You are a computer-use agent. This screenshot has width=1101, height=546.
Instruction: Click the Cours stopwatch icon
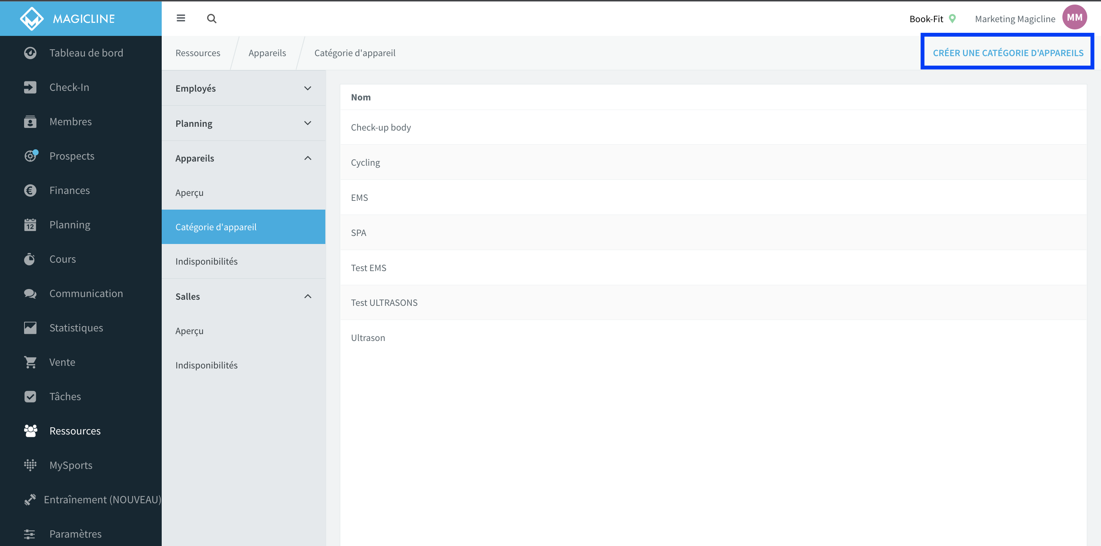click(x=29, y=259)
